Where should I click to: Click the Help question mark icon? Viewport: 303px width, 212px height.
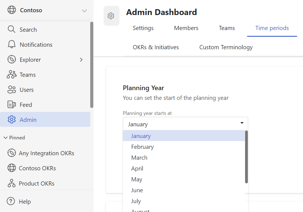click(x=11, y=201)
